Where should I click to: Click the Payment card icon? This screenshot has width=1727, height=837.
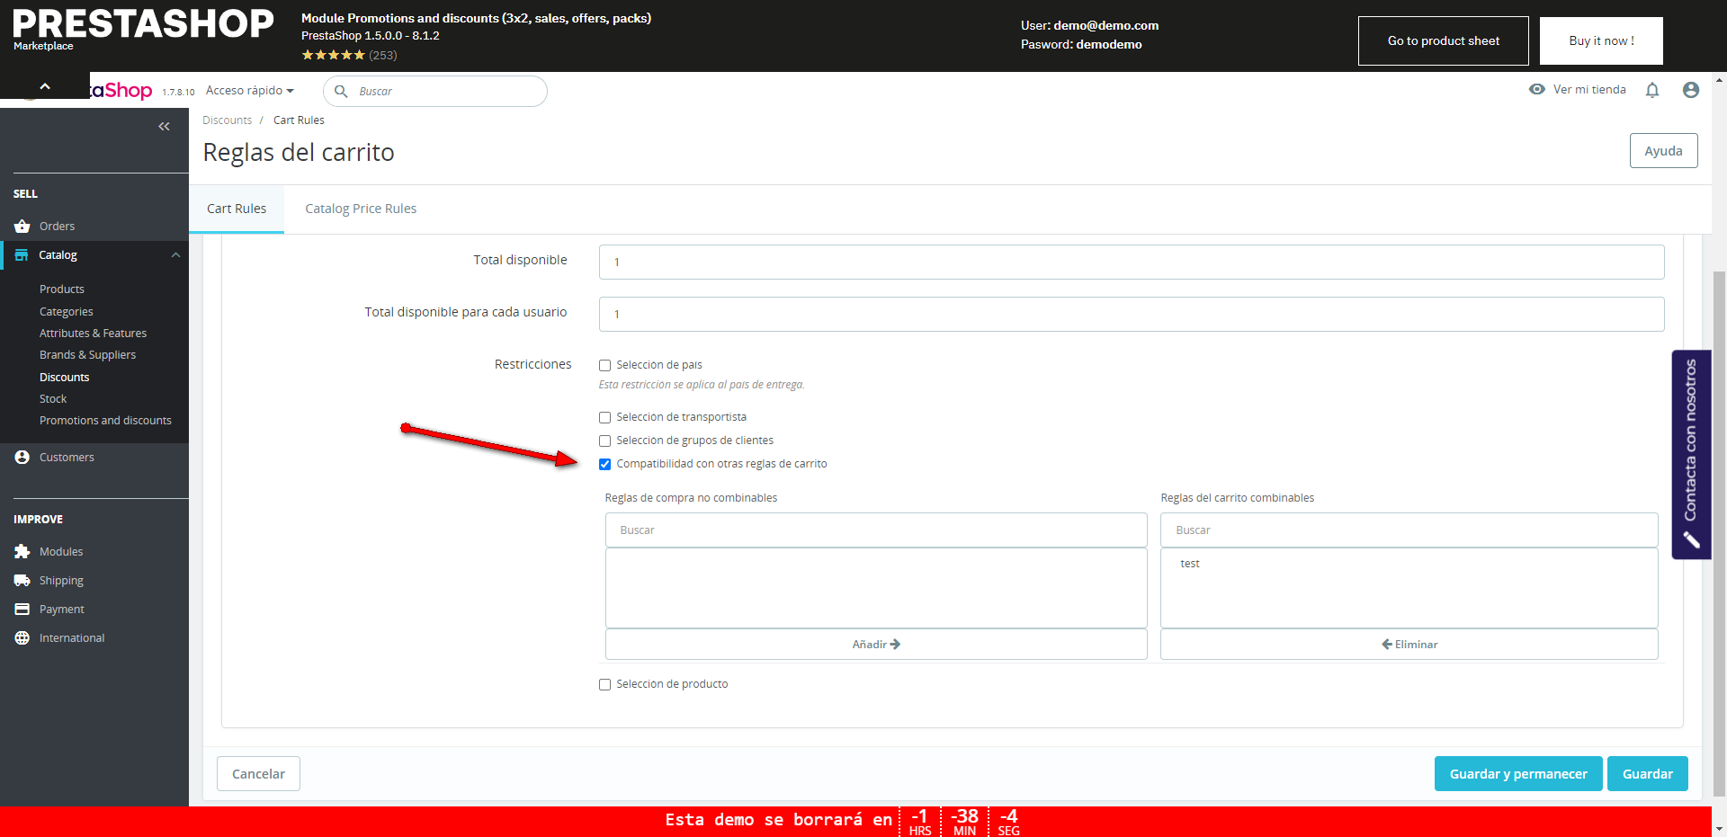pyautogui.click(x=22, y=609)
